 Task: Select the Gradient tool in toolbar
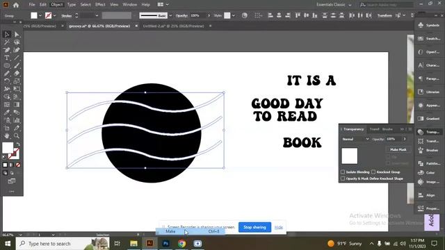click(x=17, y=105)
